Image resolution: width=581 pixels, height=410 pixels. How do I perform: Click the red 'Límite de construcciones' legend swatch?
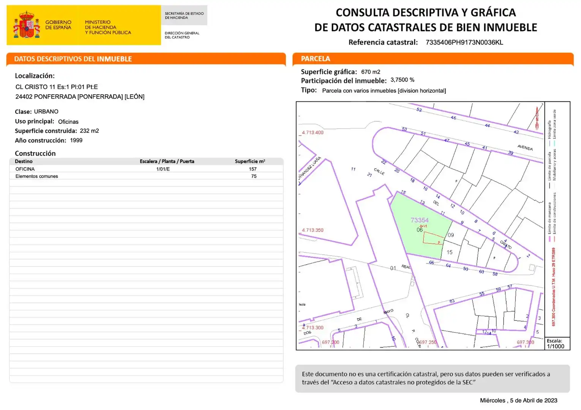pyautogui.click(x=554, y=239)
